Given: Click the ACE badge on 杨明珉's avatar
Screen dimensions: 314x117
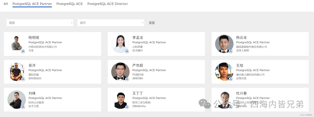Looking at the screenshot, I should [x=23, y=51].
